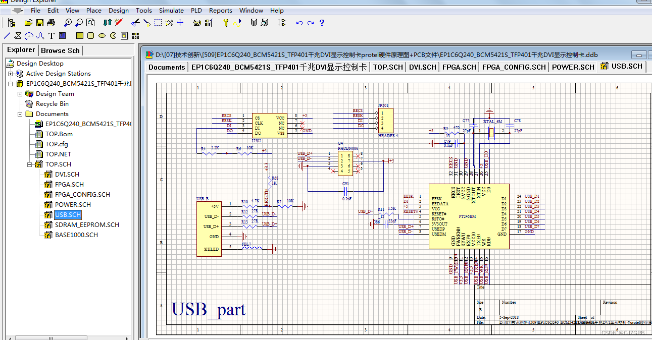Click the Print icon

click(x=51, y=23)
